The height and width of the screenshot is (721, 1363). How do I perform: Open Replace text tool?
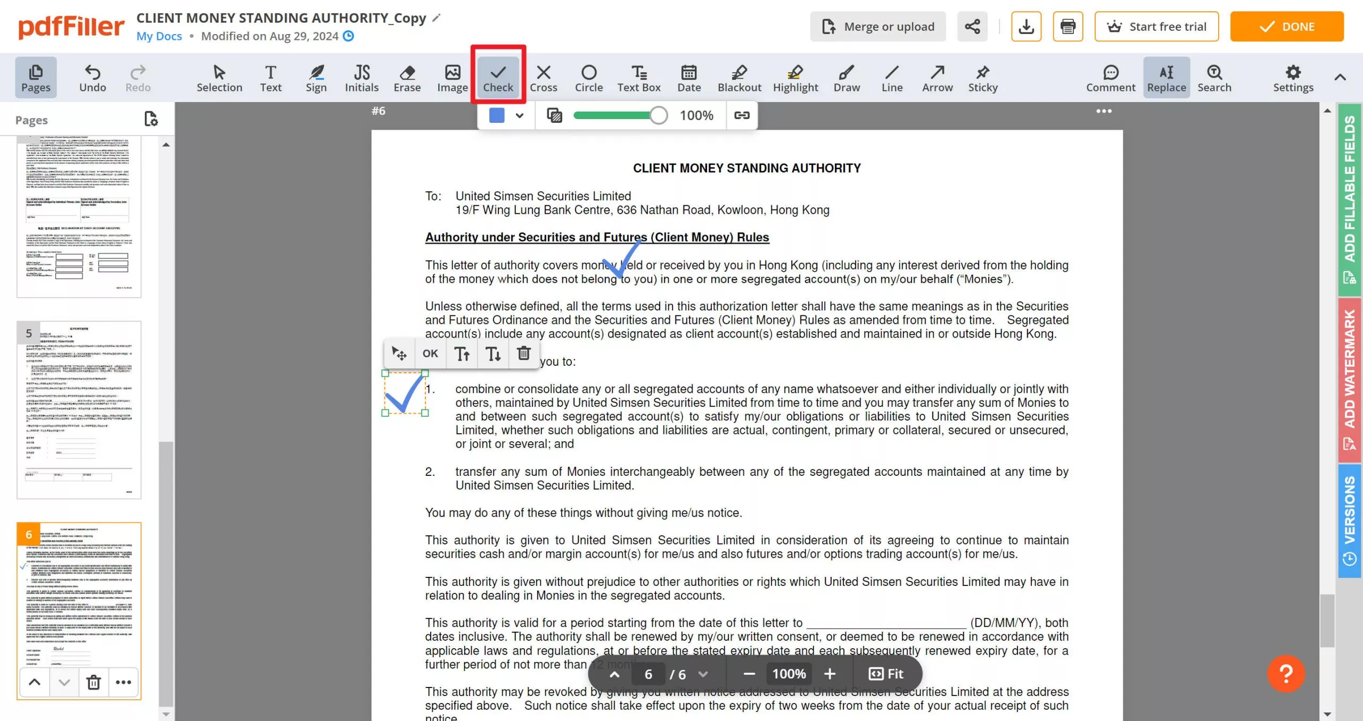point(1166,77)
